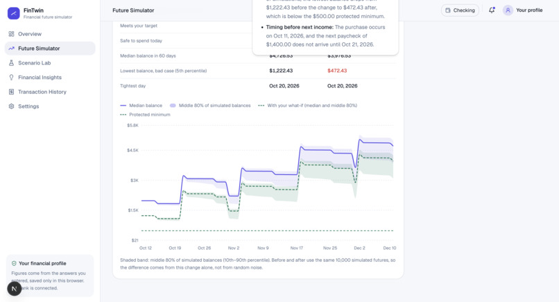Click the $3K axis label
The image size is (559, 302).
pos(135,181)
